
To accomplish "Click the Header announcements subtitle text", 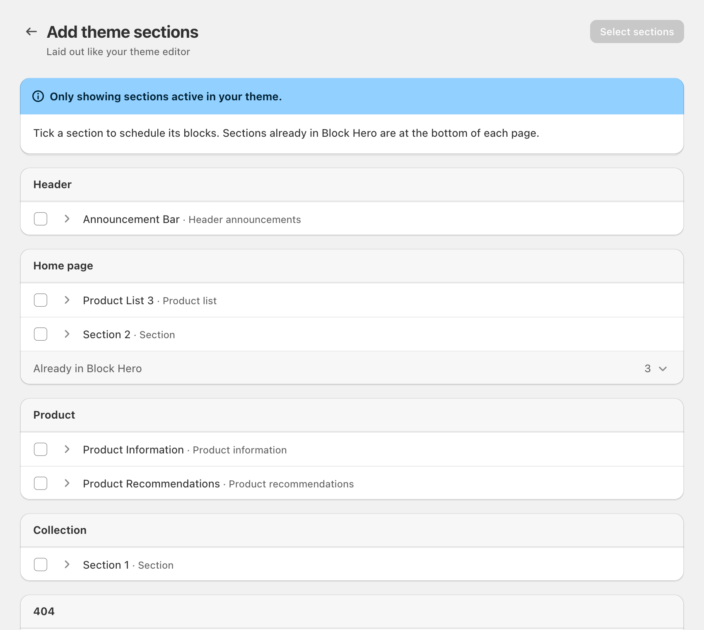I will click(x=245, y=220).
